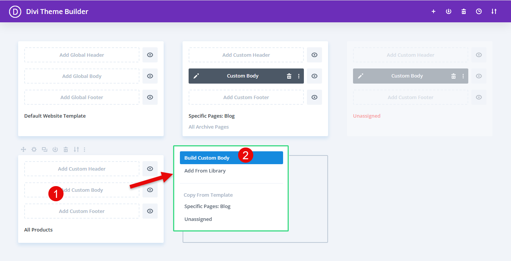Toggle Unassigned template Custom Header visibility
Screen dimensions: 511x261
coord(479,55)
